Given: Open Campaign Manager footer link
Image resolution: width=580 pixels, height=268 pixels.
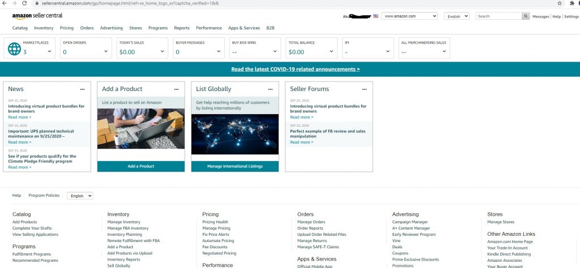Looking at the screenshot, I should pos(410,222).
